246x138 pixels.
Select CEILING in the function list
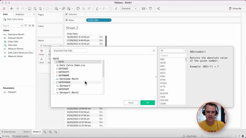click(164, 100)
